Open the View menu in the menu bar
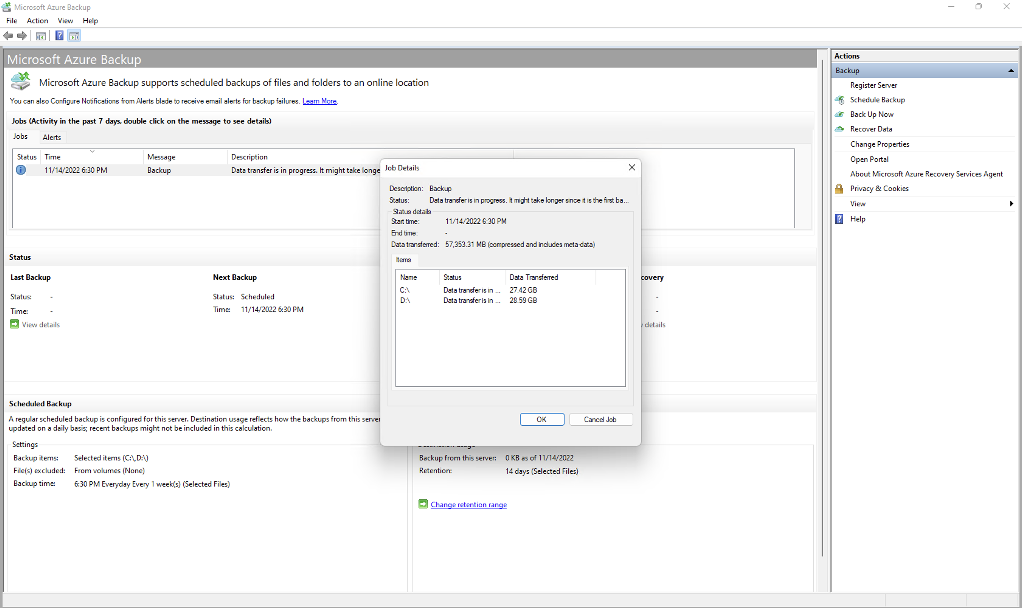 (x=65, y=21)
